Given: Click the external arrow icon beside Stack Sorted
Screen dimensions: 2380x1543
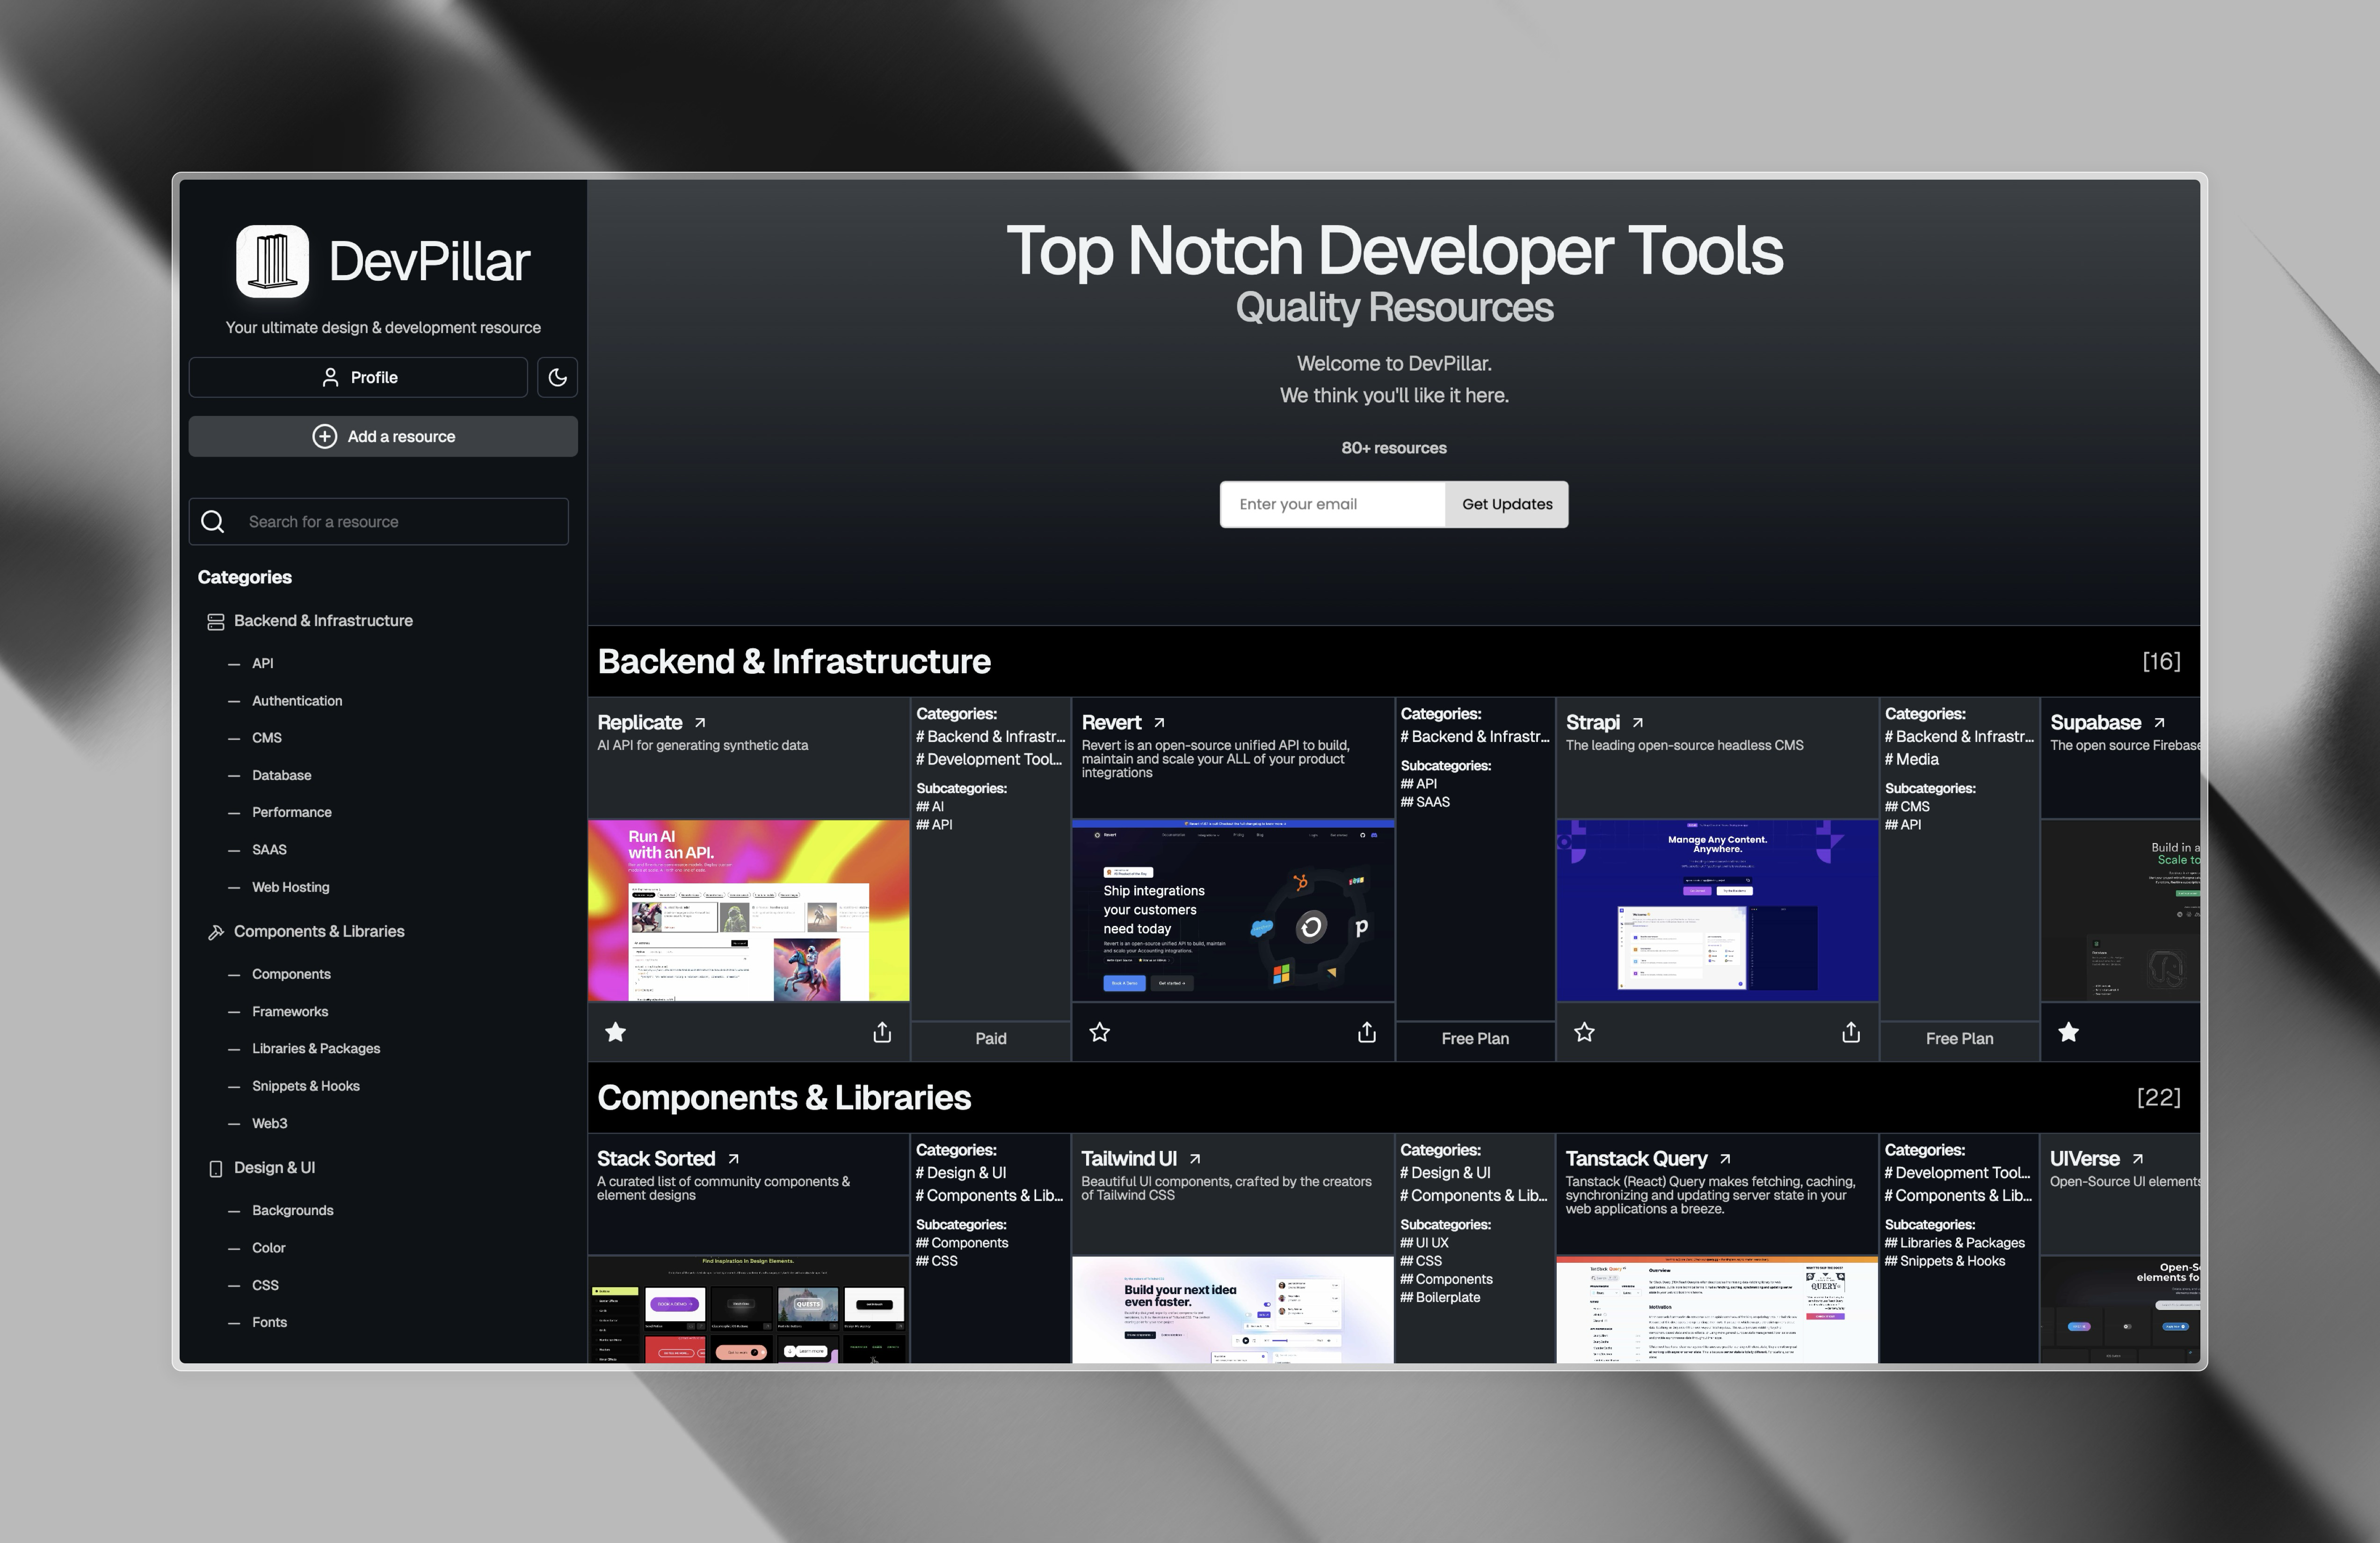Looking at the screenshot, I should [x=733, y=1158].
